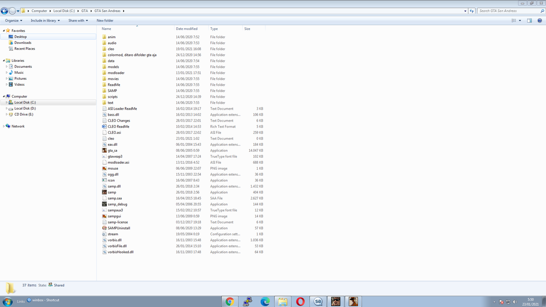This screenshot has height=307, width=546.
Task: Select Music in the Libraries tree
Action: click(19, 72)
